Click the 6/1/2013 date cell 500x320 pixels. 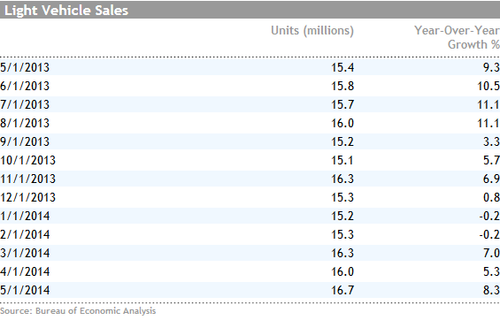click(x=25, y=86)
